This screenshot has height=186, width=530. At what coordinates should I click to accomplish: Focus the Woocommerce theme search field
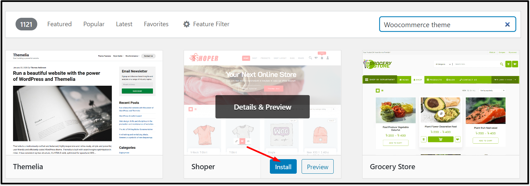click(442, 25)
